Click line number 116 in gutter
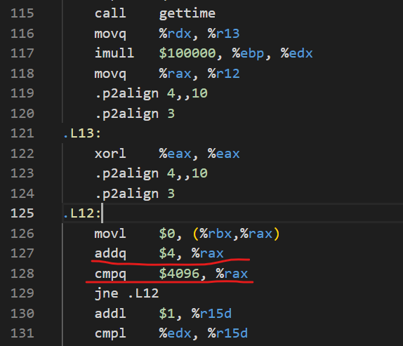 (x=22, y=34)
